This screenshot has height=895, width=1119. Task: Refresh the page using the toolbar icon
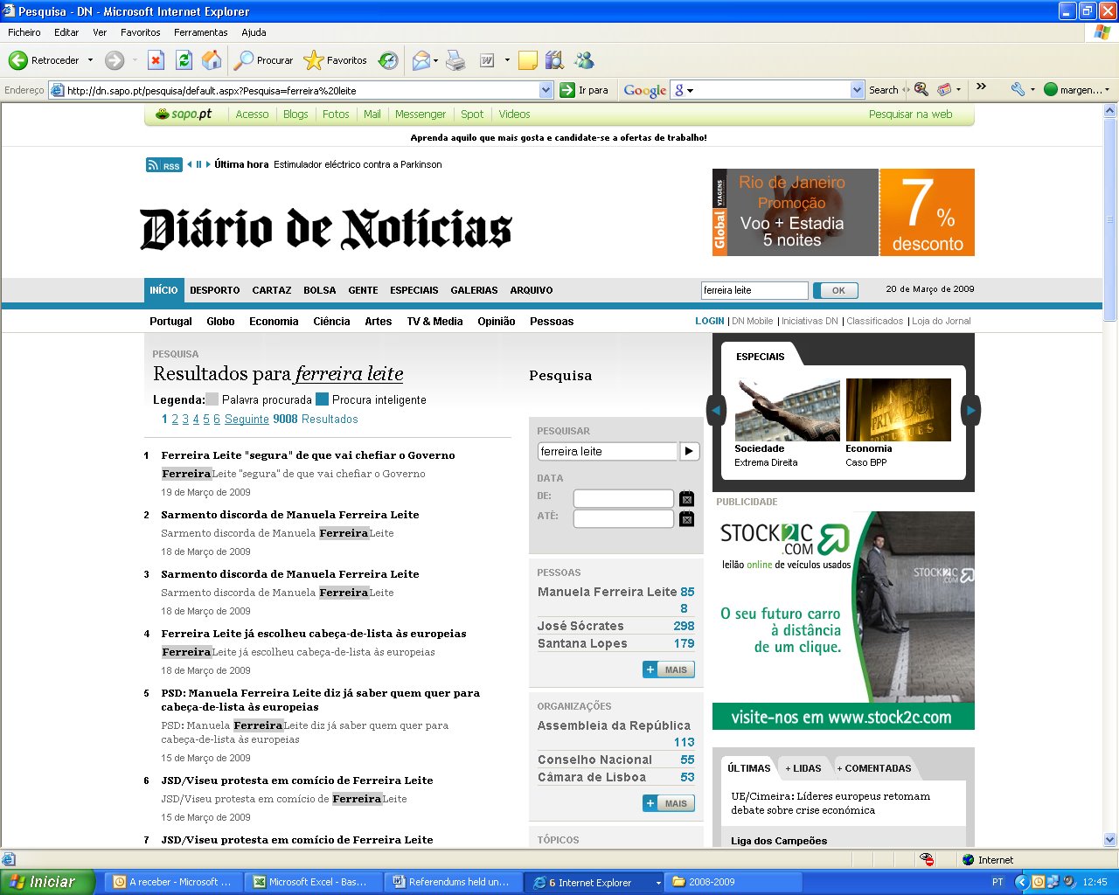coord(184,60)
